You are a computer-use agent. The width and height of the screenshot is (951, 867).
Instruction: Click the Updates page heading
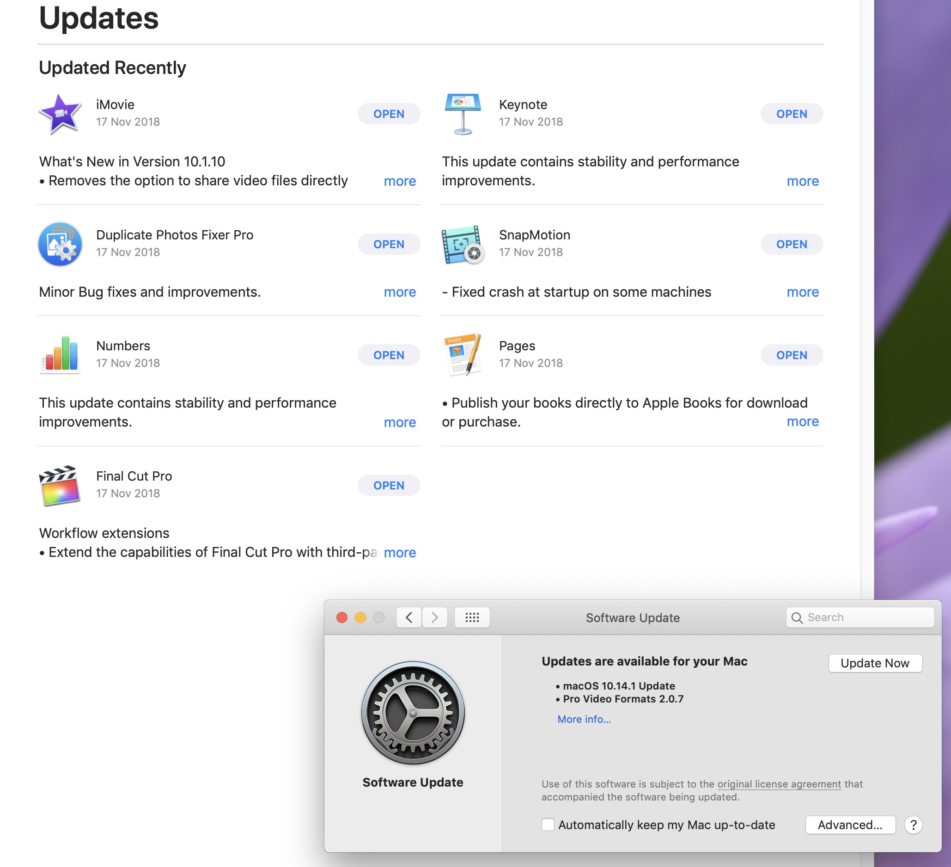click(x=98, y=18)
